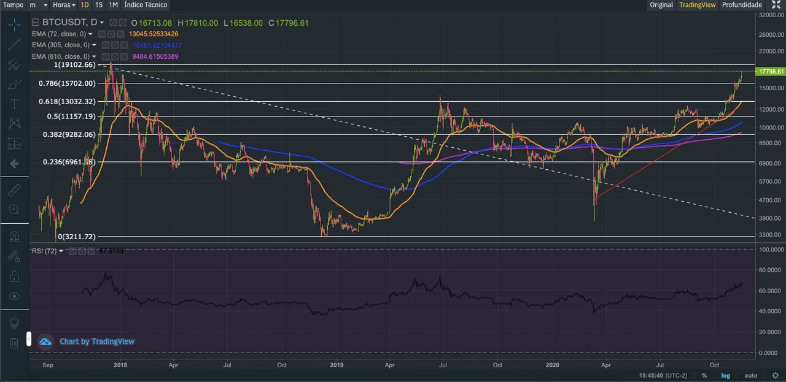The width and height of the screenshot is (786, 382).
Task: Remove the EMA 610 indicator
Action: [x=124, y=56]
